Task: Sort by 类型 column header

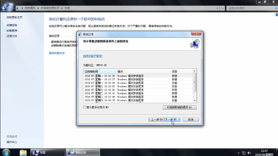Action: (181, 71)
